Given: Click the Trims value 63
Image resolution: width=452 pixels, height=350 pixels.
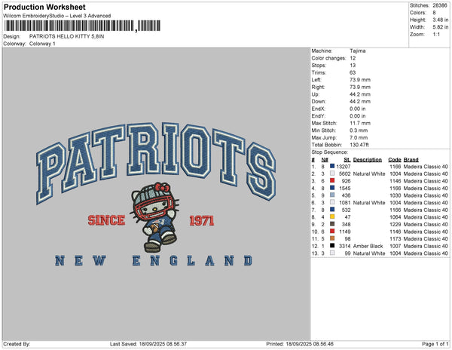Looking at the screenshot, I should (353, 72).
